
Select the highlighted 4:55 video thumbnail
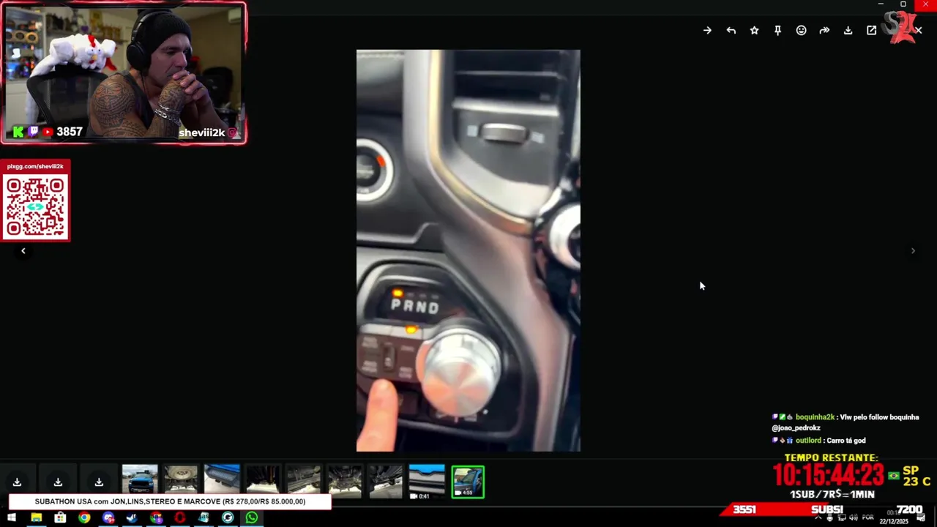pos(468,482)
